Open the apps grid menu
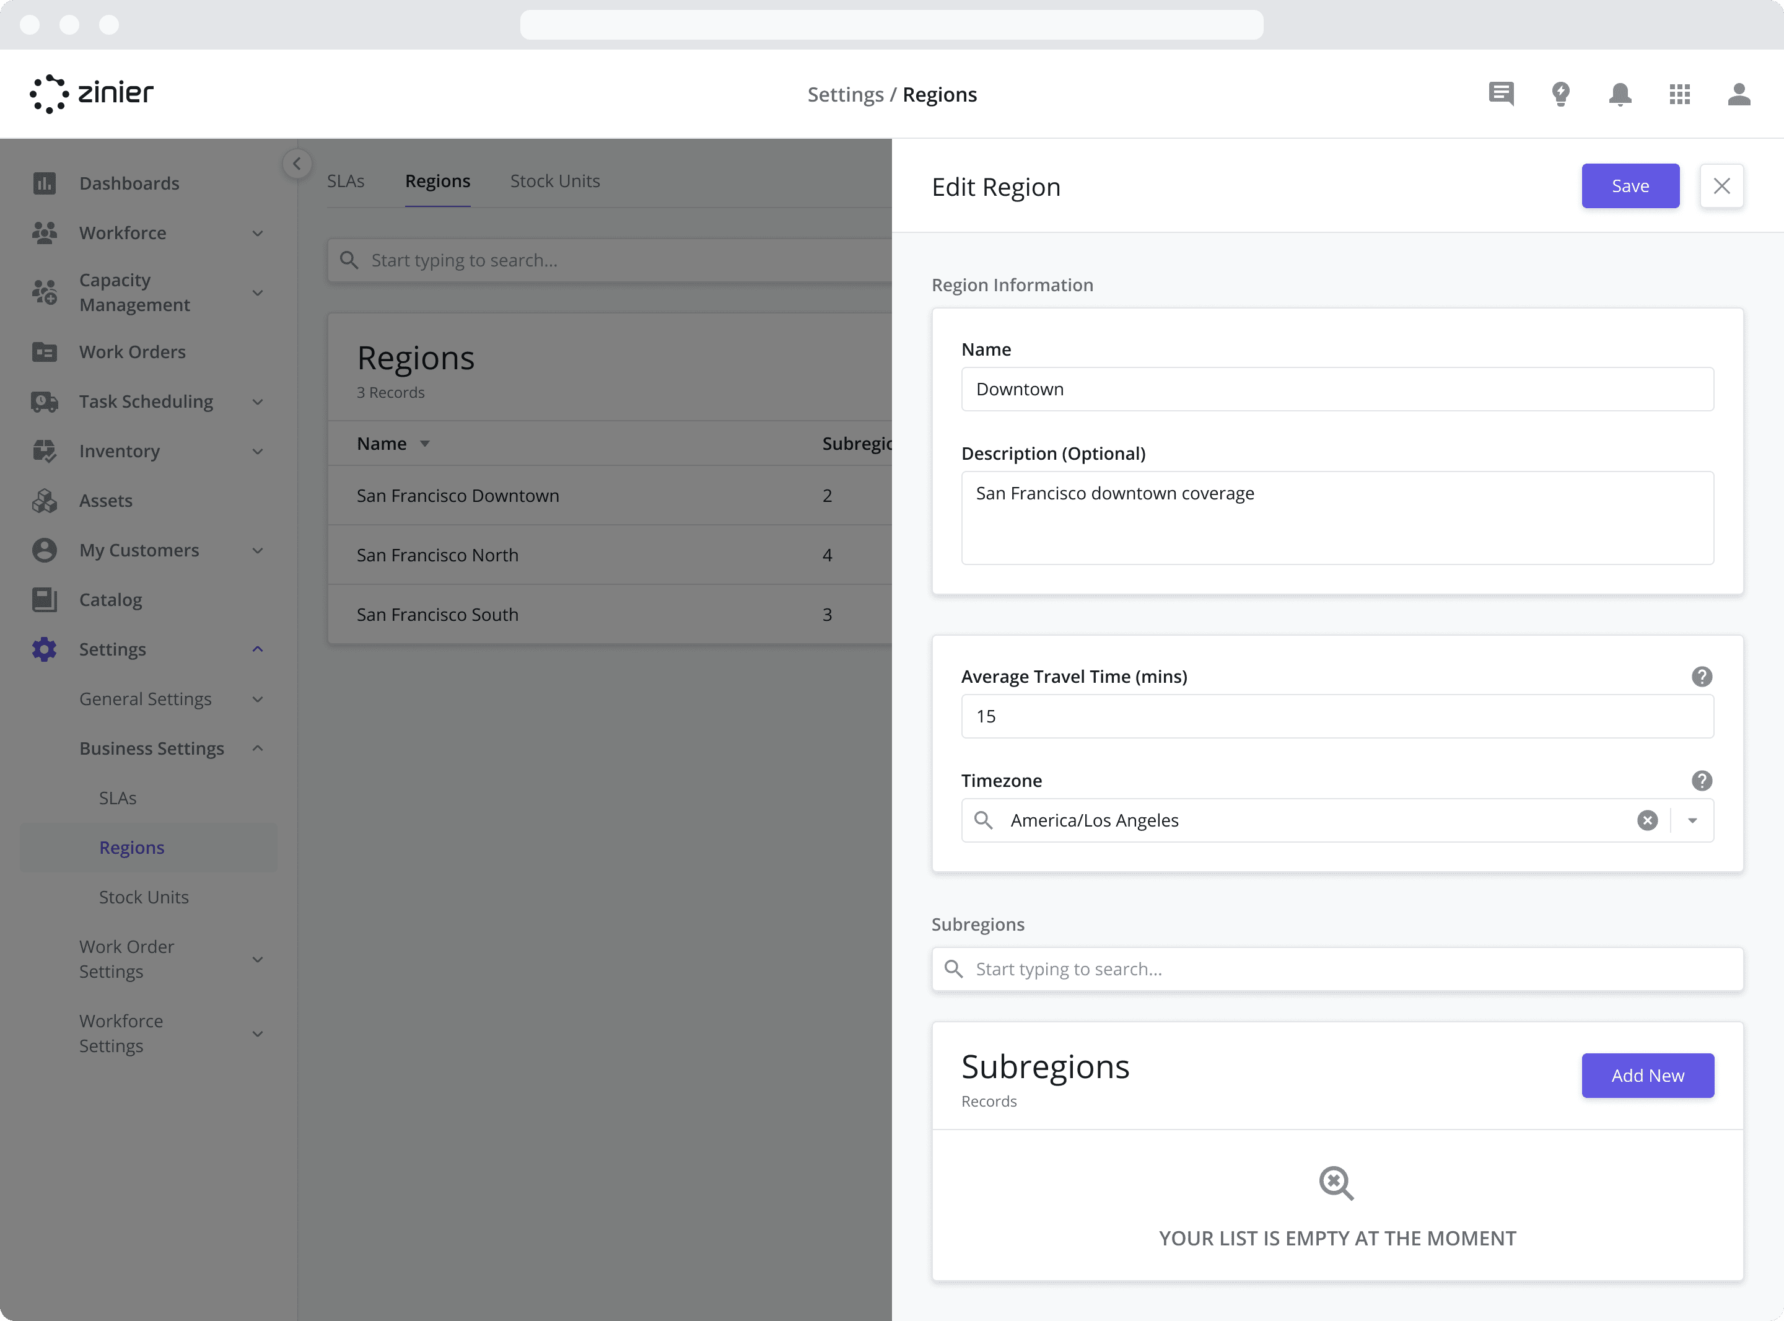Image resolution: width=1784 pixels, height=1321 pixels. point(1679,94)
